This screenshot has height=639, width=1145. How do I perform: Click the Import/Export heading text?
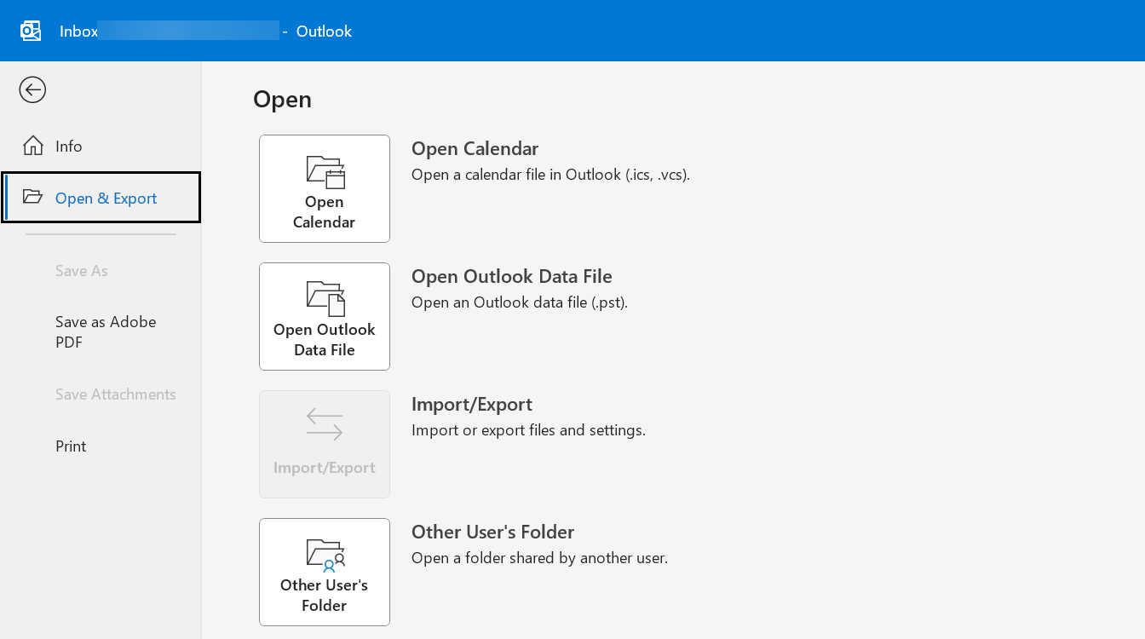tap(472, 405)
